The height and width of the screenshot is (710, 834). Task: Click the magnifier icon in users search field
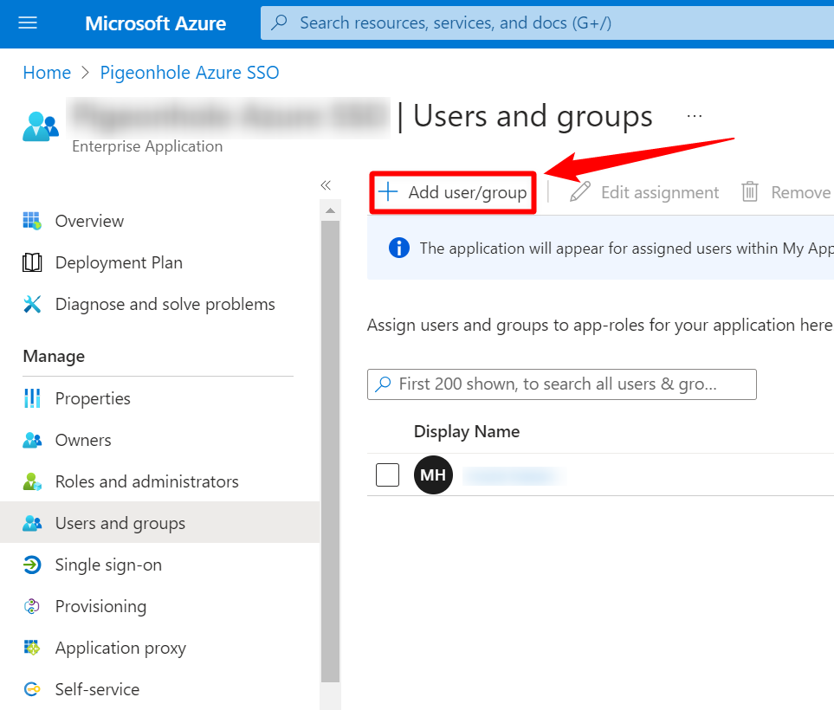click(383, 384)
